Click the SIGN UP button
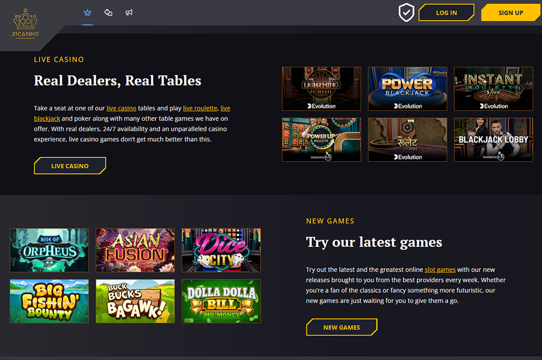Image resolution: width=542 pixels, height=360 pixels. [x=510, y=13]
